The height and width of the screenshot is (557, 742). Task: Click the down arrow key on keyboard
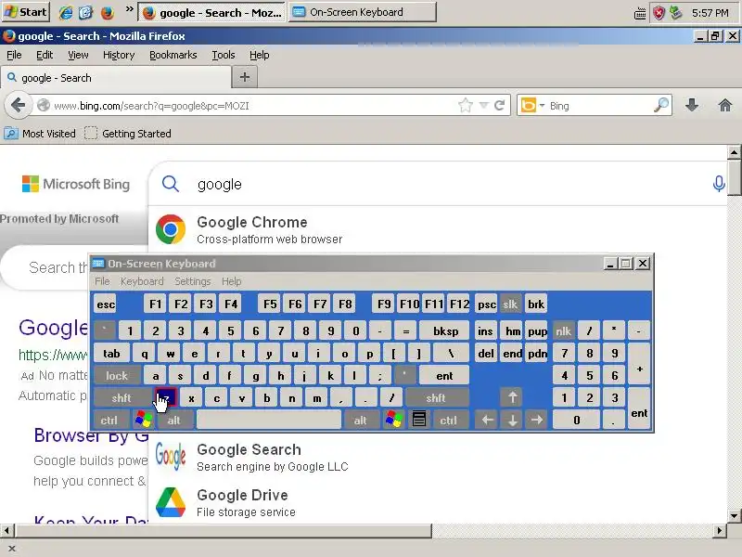pyautogui.click(x=512, y=420)
